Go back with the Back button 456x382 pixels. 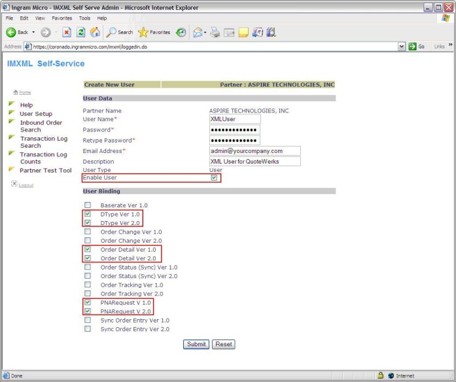coord(17,32)
